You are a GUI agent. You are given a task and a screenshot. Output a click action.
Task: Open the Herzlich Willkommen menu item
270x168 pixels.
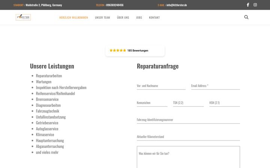[x=73, y=18]
